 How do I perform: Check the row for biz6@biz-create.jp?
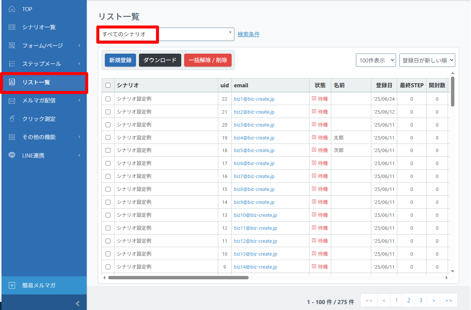[x=108, y=163]
